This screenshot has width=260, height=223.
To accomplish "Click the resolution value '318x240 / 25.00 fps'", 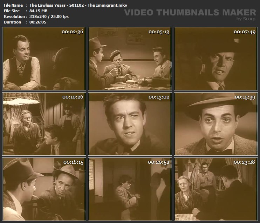I will tap(49, 16).
